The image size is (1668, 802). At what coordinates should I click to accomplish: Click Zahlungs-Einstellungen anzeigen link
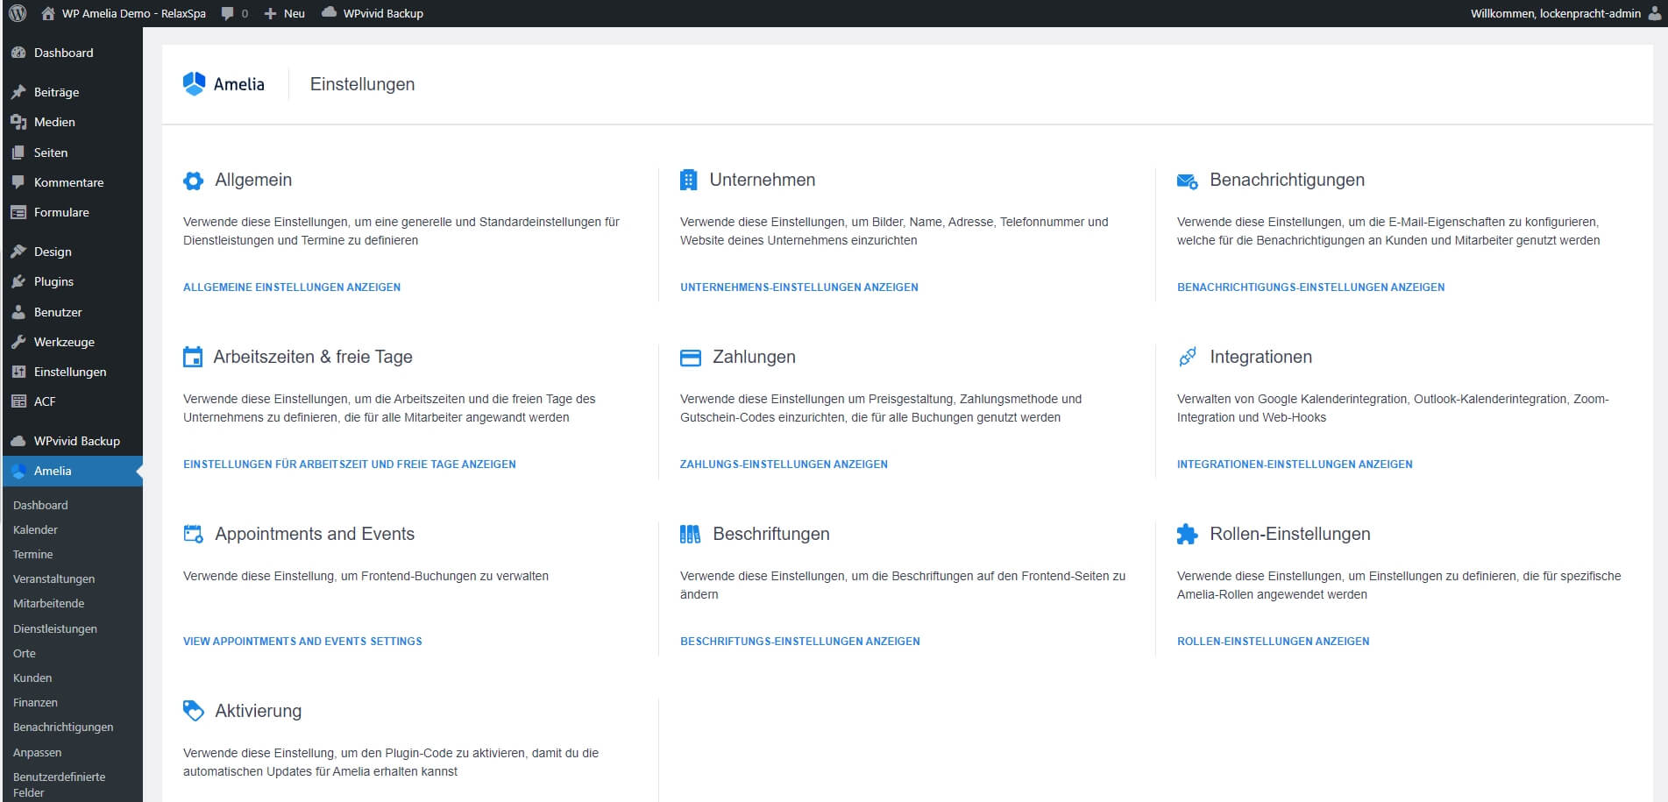(784, 464)
